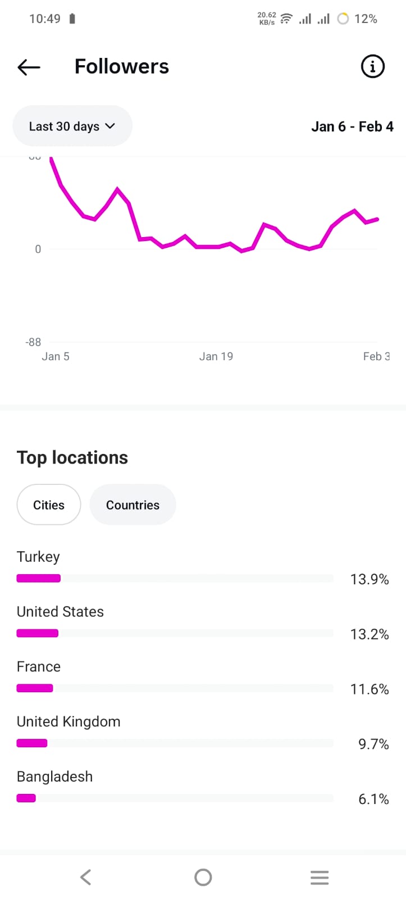Tap the battery icon beside the clock
Screen dimensions: 406x899
tap(72, 19)
